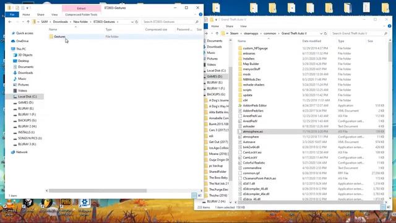Click the Search Grand Theft Auto V field
Image resolution: width=396 pixels, height=223 pixels.
pyautogui.click(x=359, y=33)
